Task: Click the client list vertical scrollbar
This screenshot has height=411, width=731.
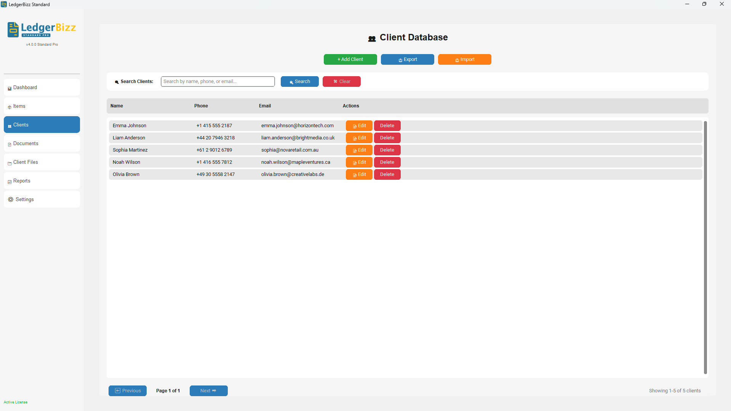Action: [705, 248]
